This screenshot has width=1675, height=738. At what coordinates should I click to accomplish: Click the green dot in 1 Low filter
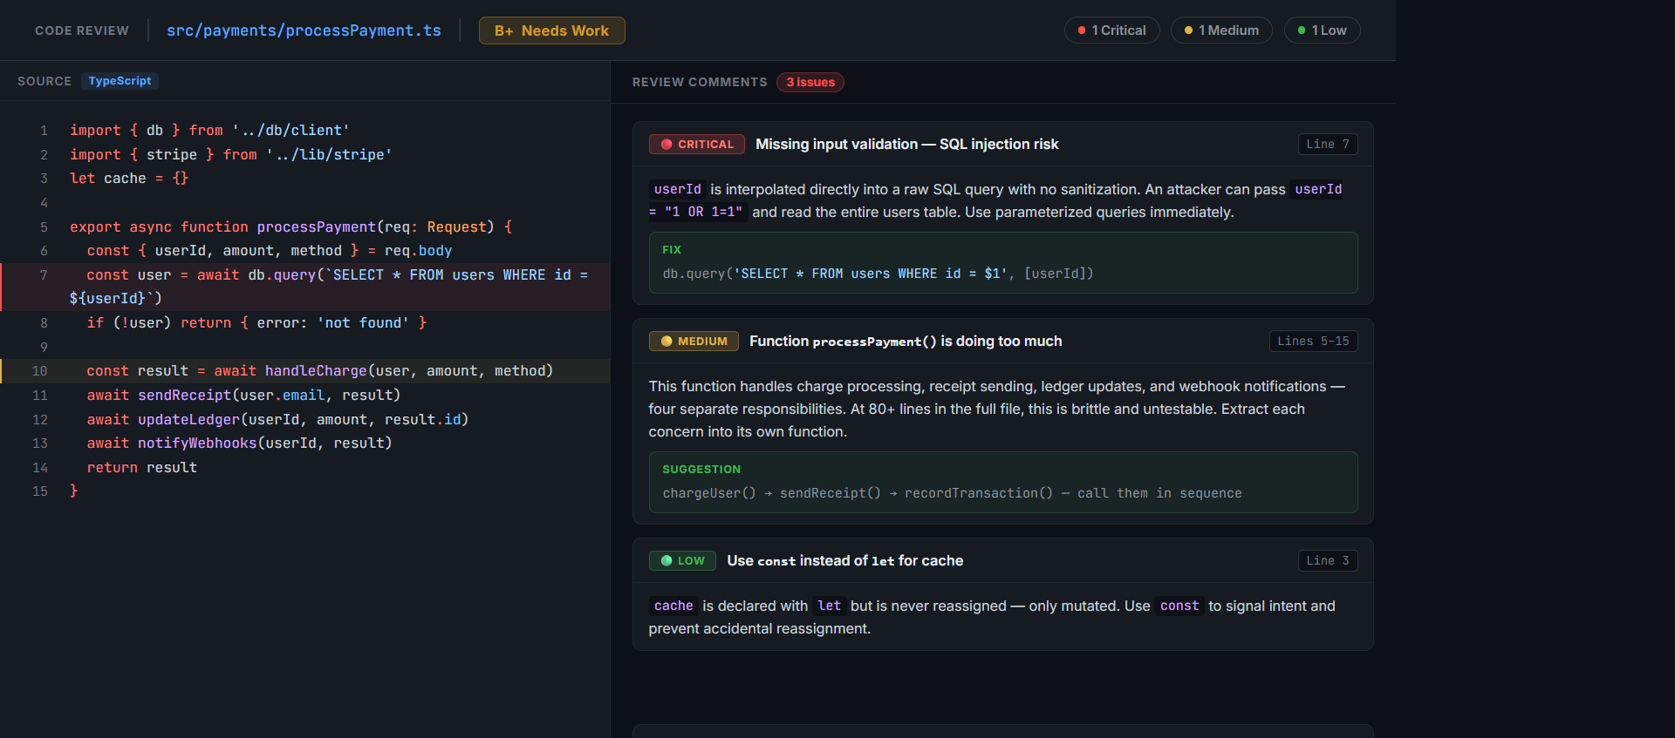pyautogui.click(x=1302, y=30)
